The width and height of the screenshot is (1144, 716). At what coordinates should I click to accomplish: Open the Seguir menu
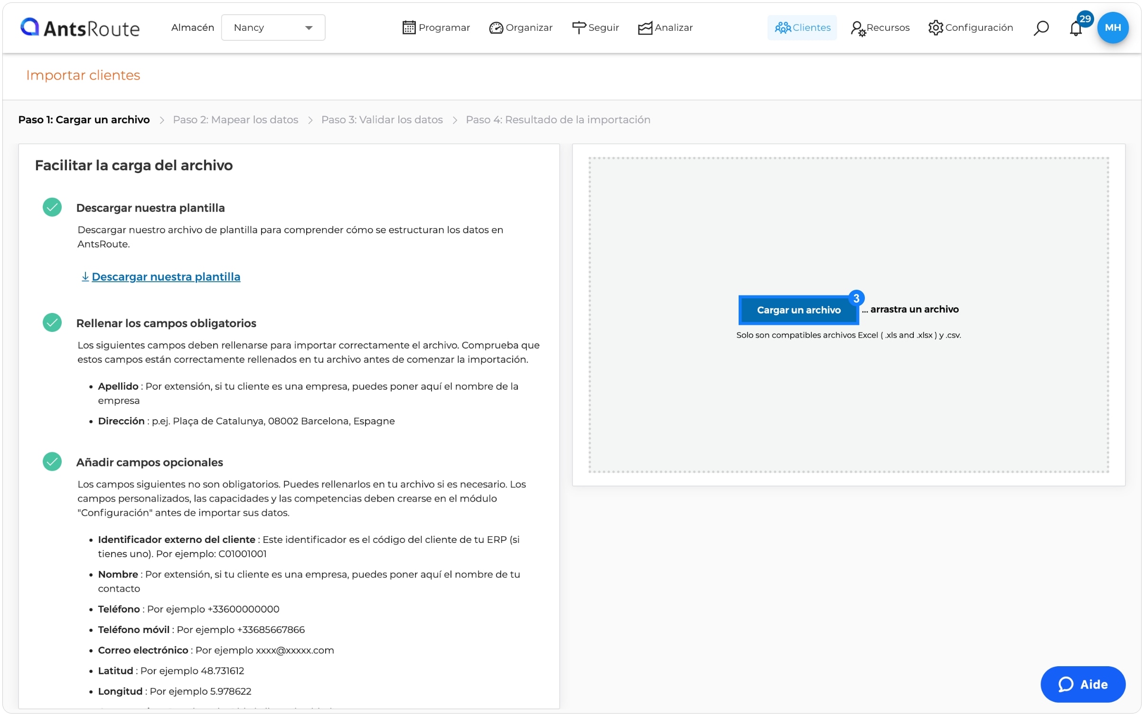coord(595,28)
